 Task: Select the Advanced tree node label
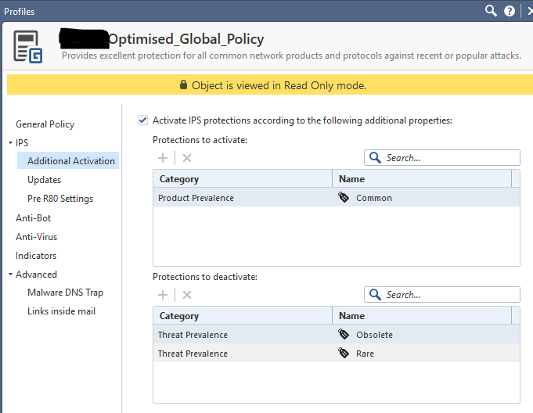tap(36, 274)
